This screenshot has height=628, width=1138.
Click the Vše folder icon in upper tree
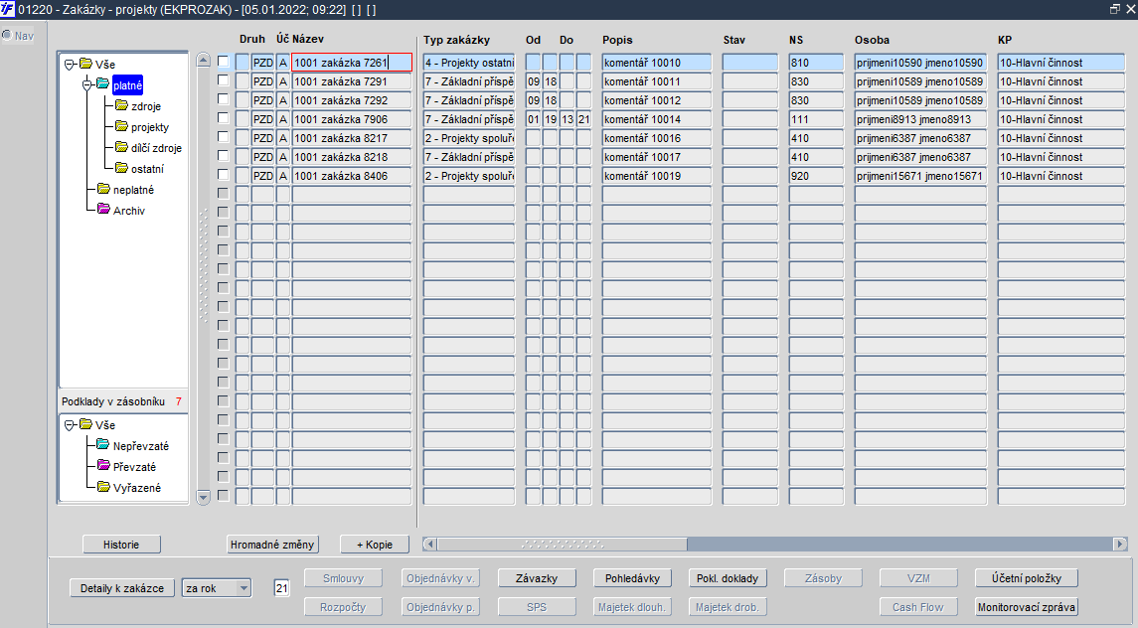pos(85,64)
